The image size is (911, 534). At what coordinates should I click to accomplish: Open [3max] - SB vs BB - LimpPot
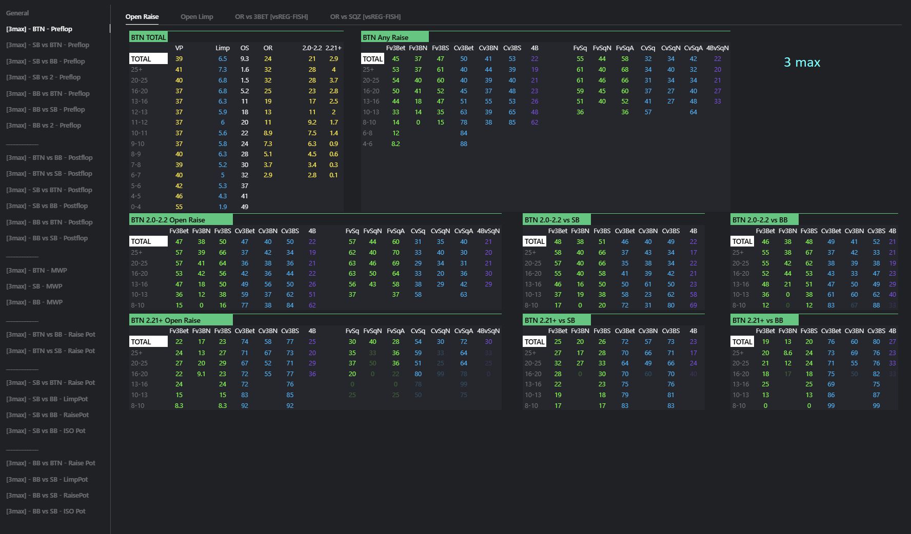[47, 399]
